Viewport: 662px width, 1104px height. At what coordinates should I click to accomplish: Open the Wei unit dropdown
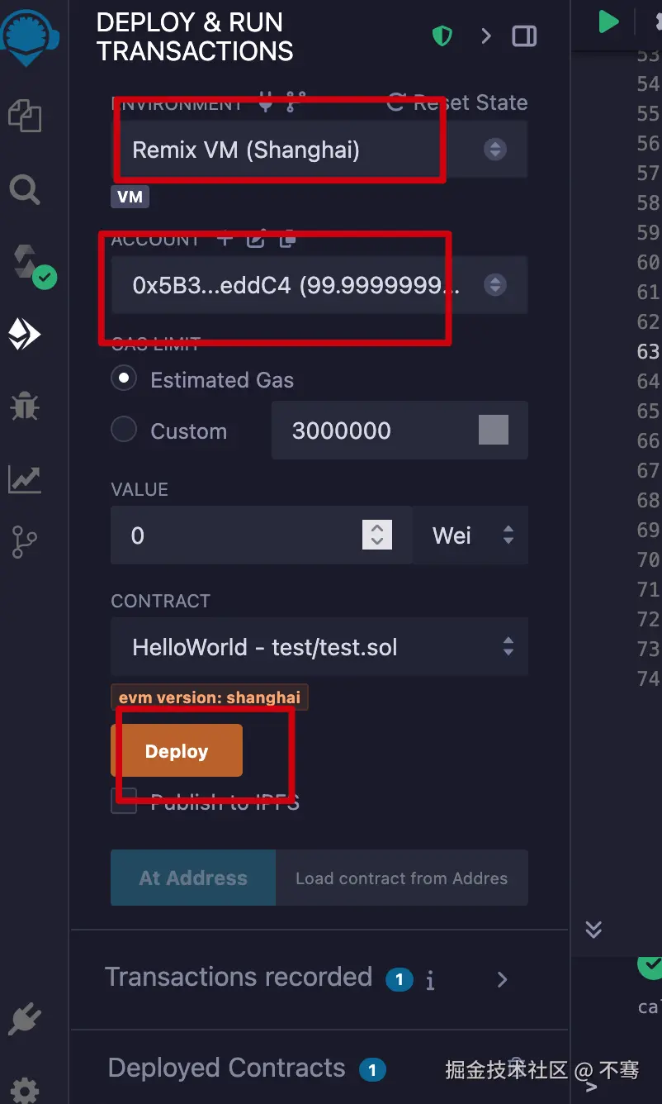(470, 535)
